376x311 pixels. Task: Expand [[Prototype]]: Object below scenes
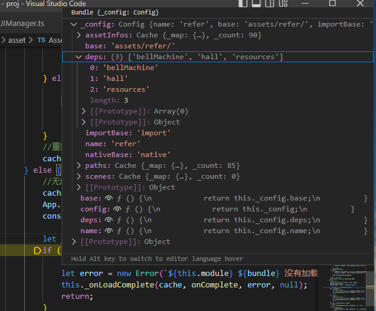pos(79,187)
